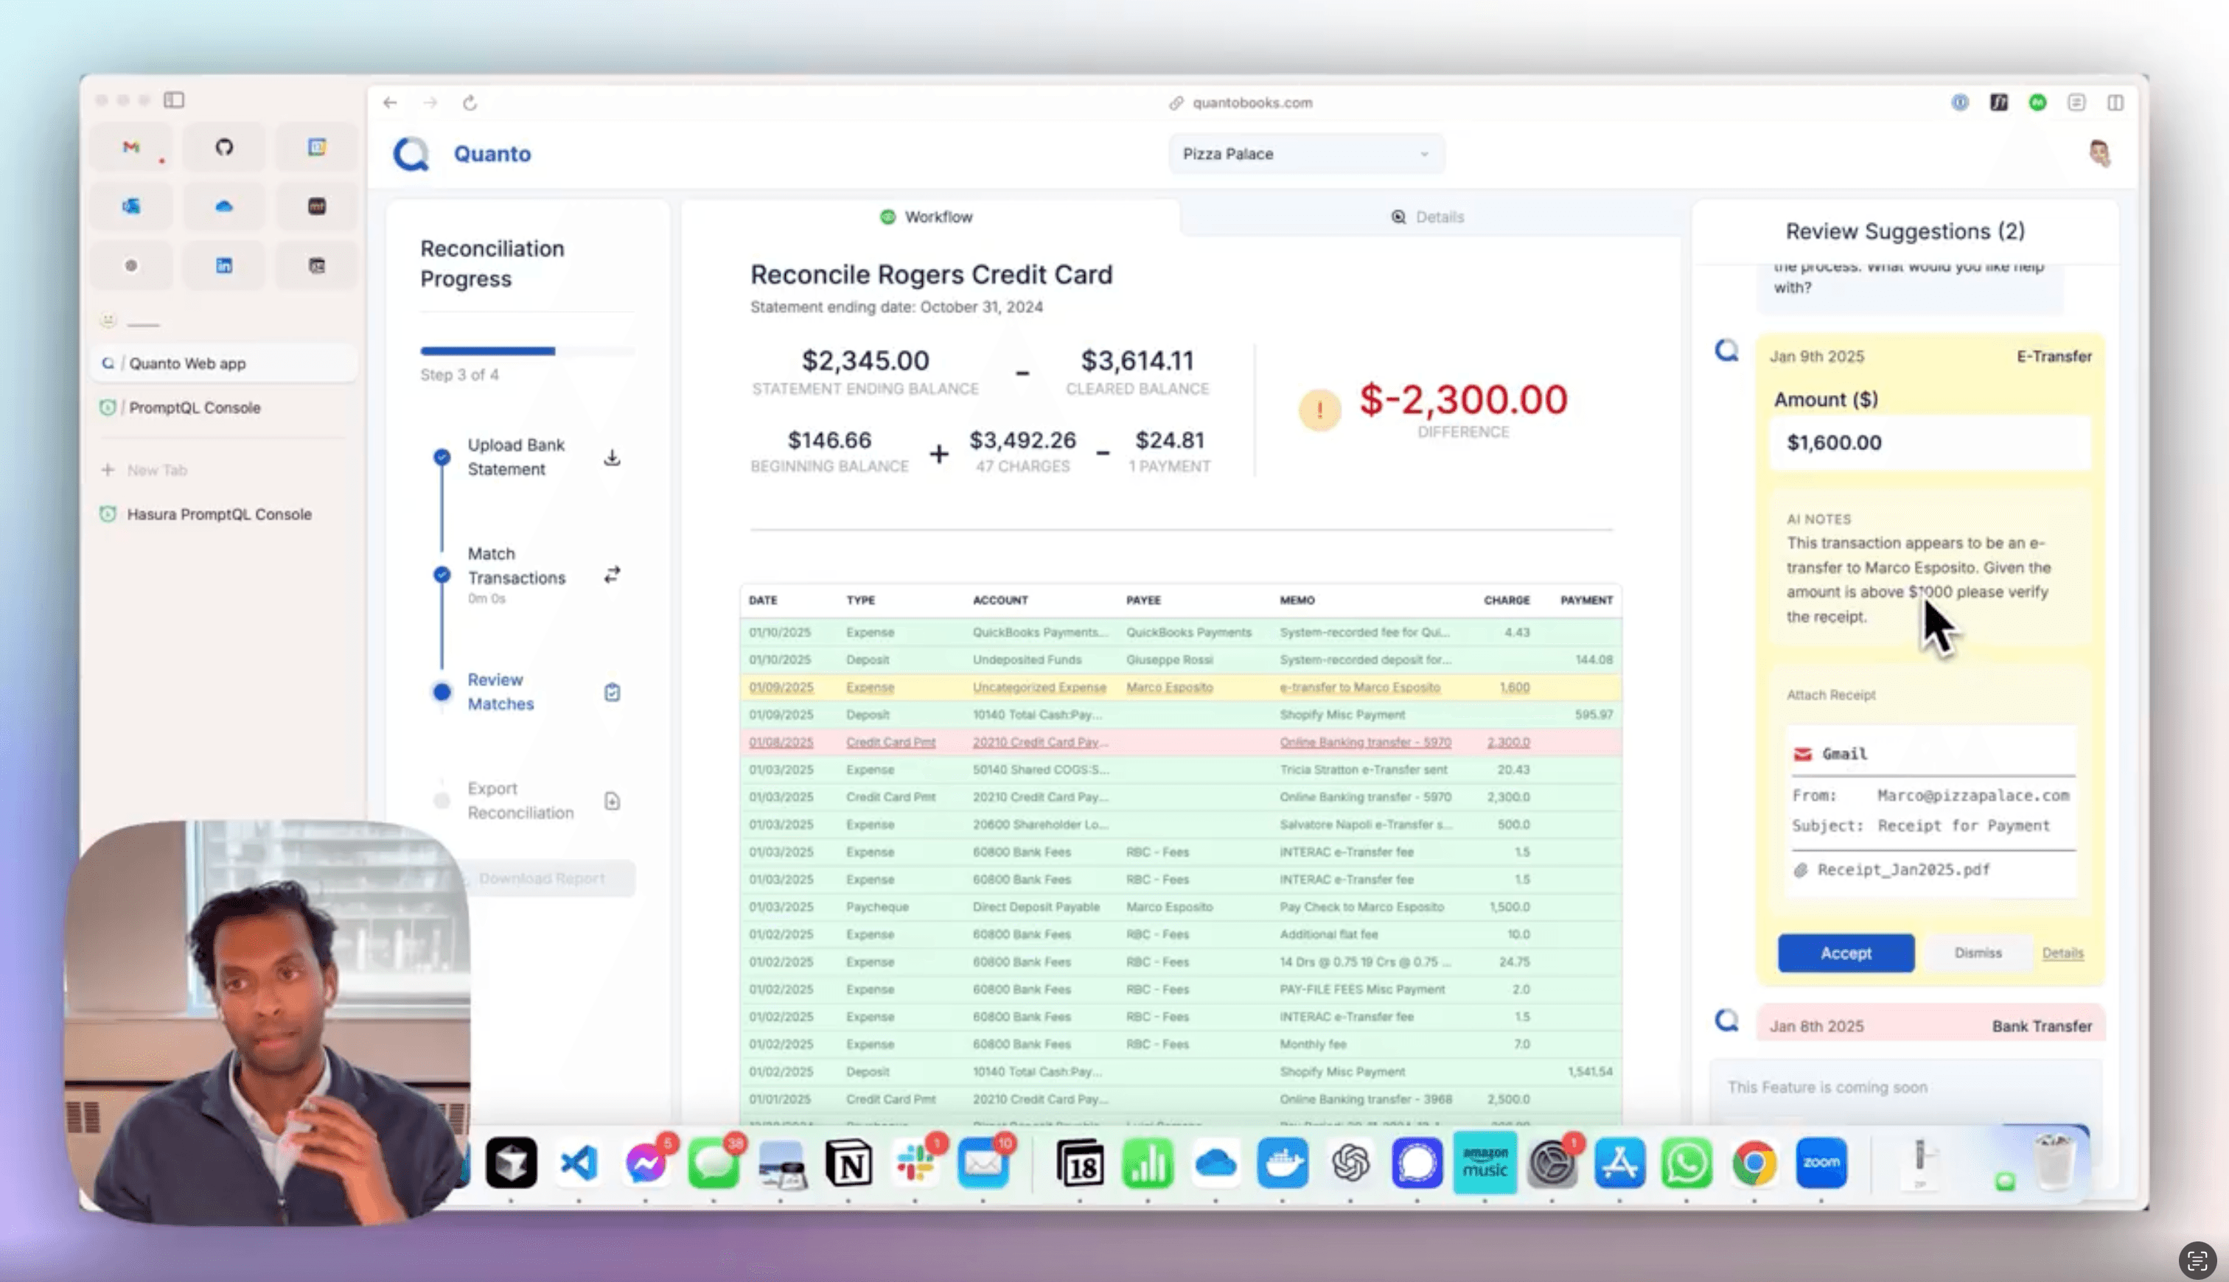
Task: Open the Outlook pinned favorite
Action: pos(131,206)
